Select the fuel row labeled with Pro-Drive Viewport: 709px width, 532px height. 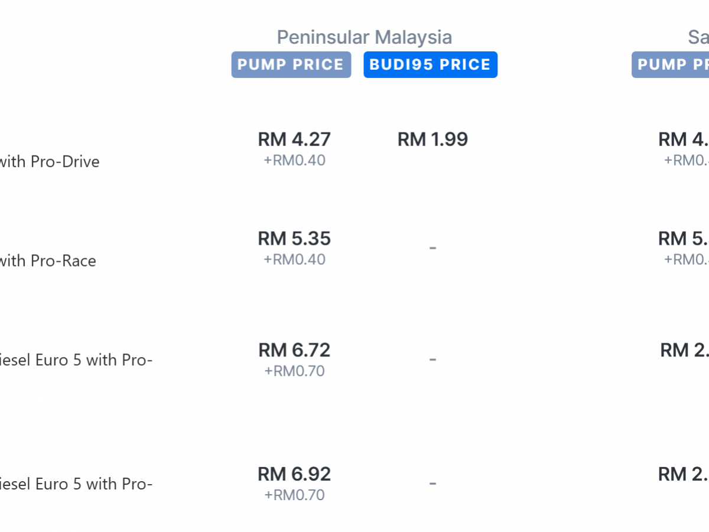50,161
